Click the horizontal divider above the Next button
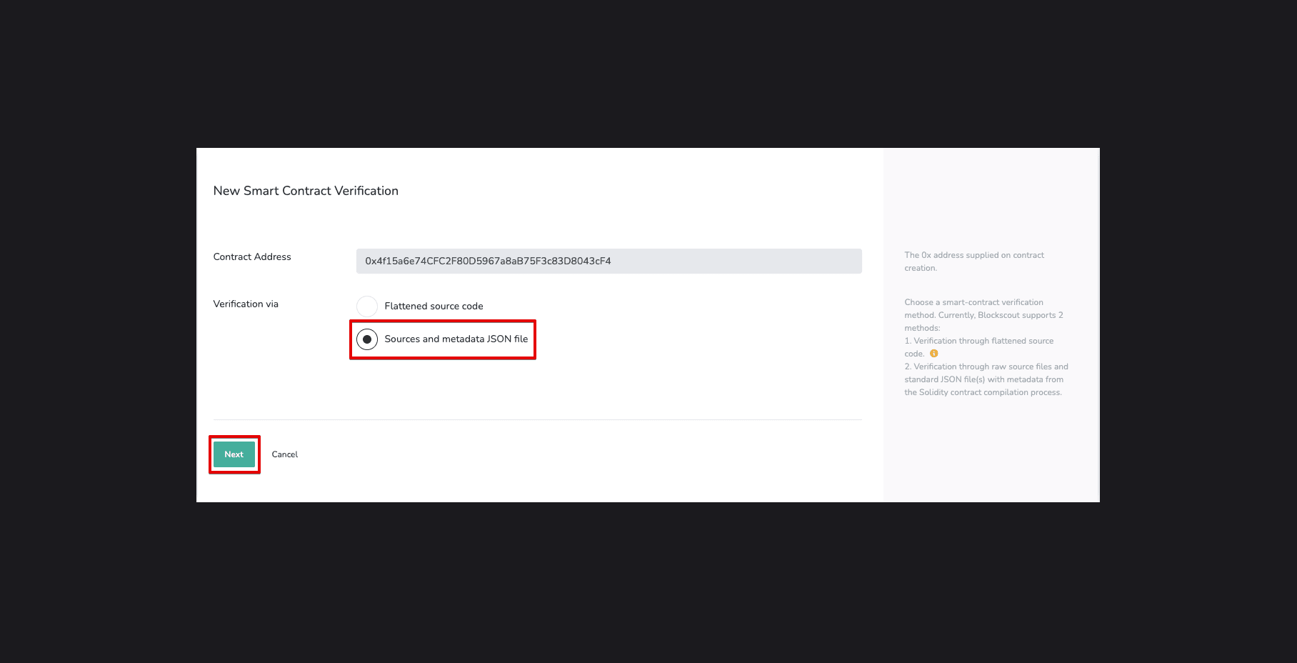 (537, 419)
